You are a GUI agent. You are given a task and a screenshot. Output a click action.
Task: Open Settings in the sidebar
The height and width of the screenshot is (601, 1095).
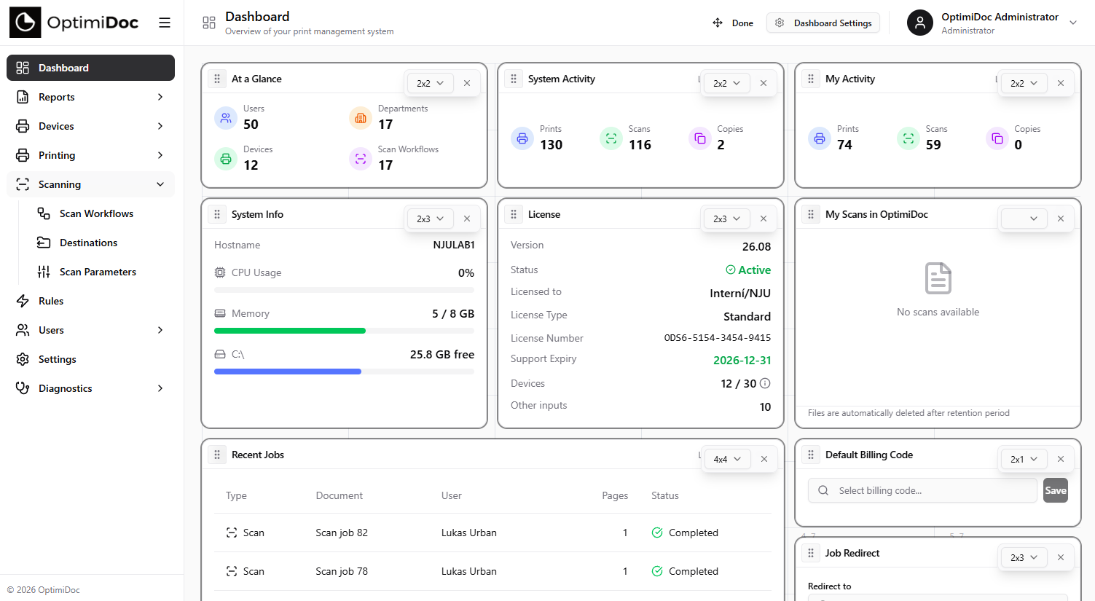(90, 359)
